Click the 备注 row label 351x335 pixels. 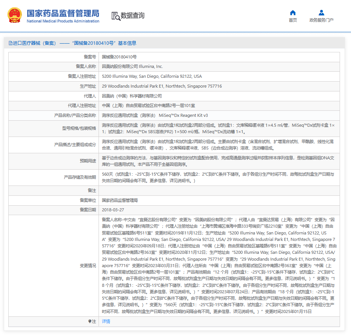92,190
